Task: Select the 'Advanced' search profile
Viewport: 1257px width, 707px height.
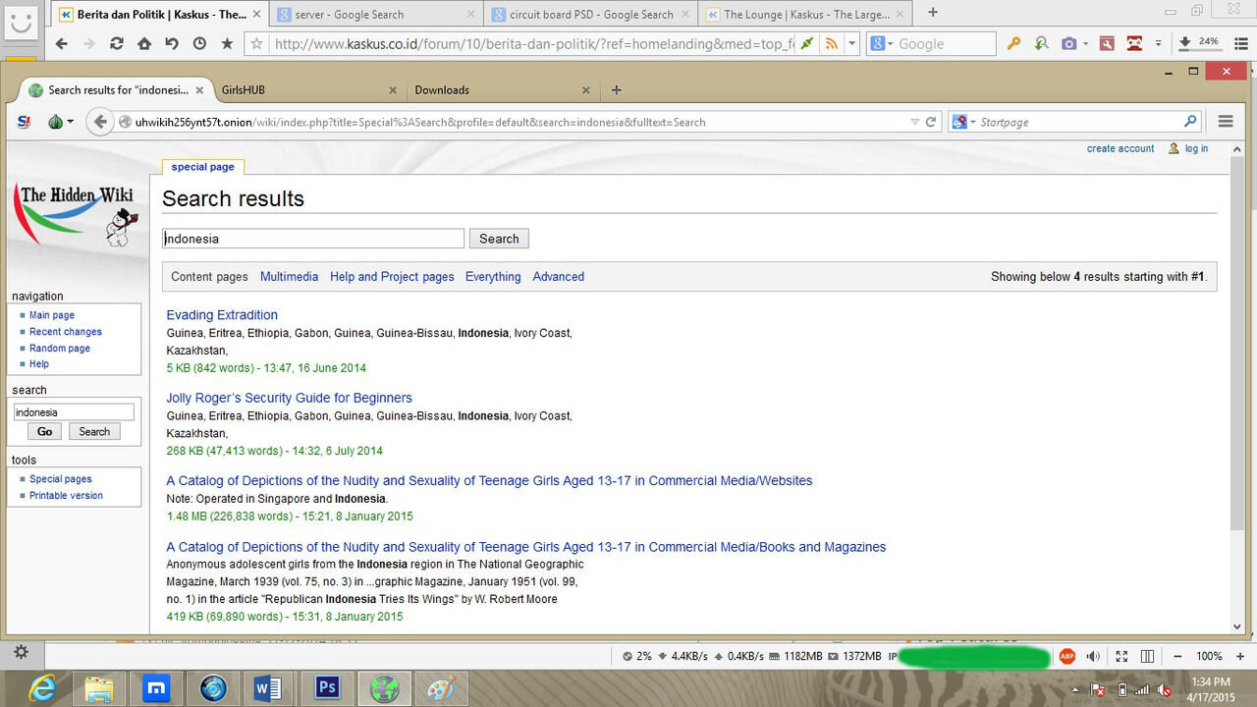Action: [559, 277]
